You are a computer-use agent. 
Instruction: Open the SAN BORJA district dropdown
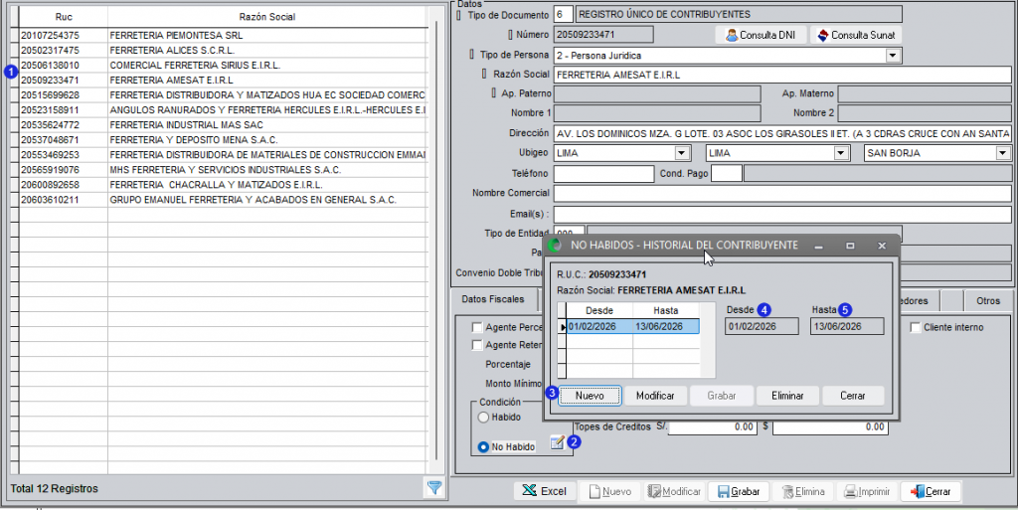[x=1002, y=154]
